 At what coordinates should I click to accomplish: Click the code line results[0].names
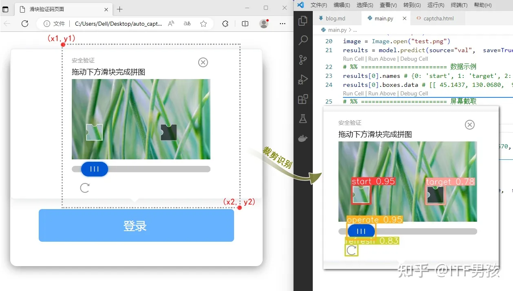(x=427, y=76)
